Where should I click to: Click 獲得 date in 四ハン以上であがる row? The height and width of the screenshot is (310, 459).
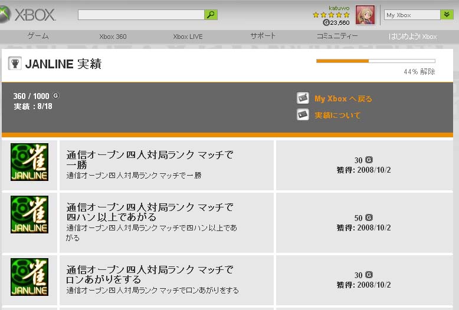coord(363,227)
